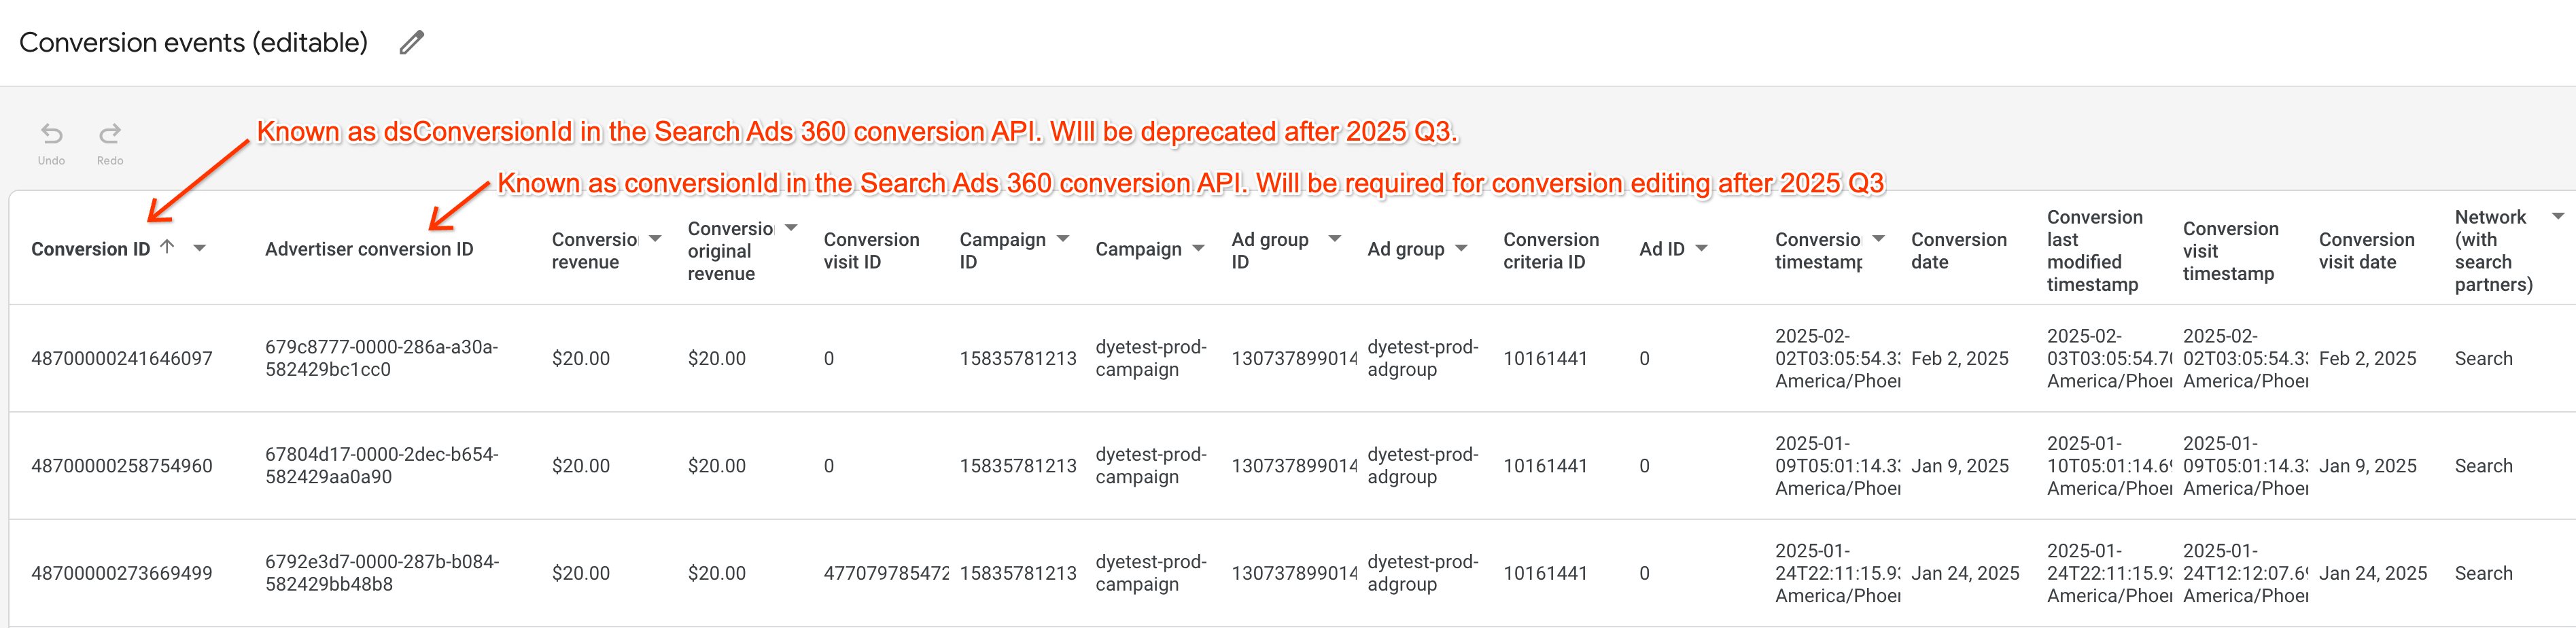Viewport: 2576px width, 628px height.
Task: Open the Conversion revenue column dropdown
Action: coord(655,239)
